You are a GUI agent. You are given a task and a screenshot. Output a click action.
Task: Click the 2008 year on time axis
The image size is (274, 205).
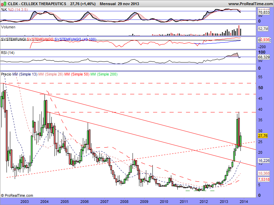tap(124, 202)
